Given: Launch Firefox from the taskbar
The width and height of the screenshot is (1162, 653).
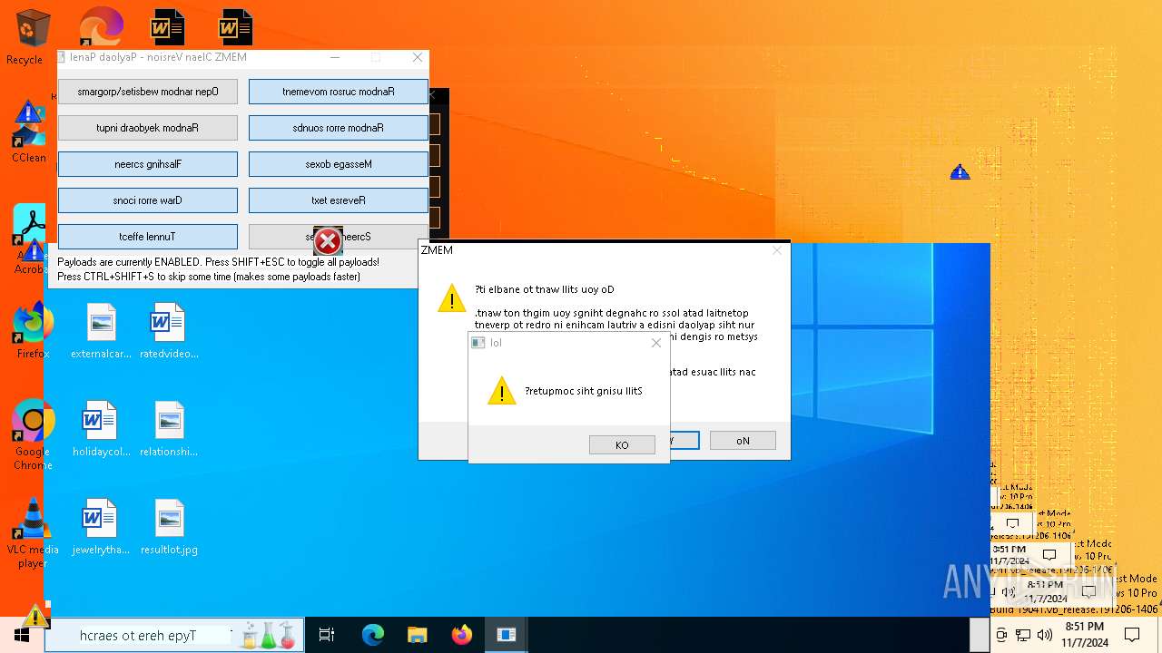Looking at the screenshot, I should 462,635.
